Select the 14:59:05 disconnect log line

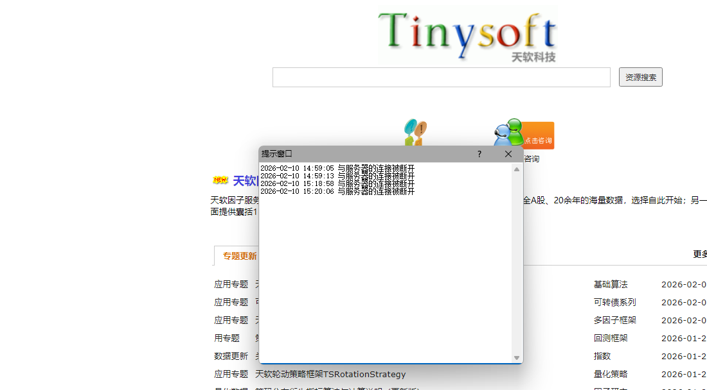(337, 168)
